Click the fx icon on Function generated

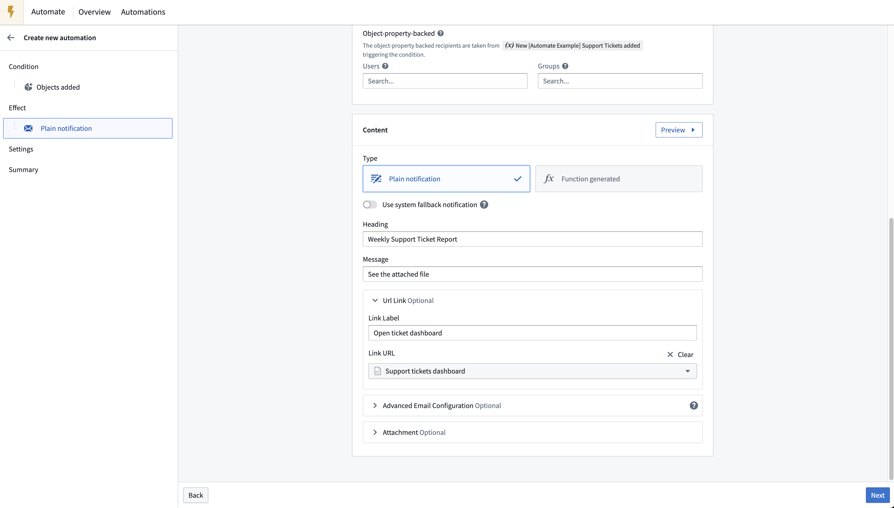tap(549, 179)
